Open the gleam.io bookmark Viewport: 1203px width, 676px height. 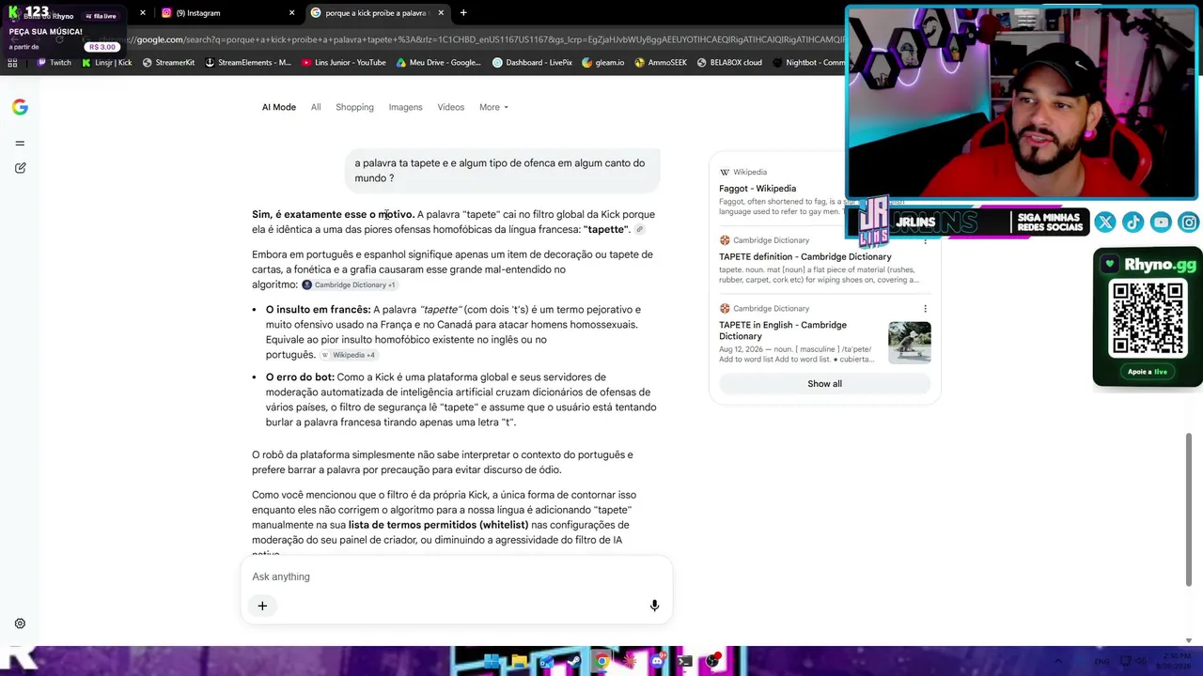click(603, 63)
